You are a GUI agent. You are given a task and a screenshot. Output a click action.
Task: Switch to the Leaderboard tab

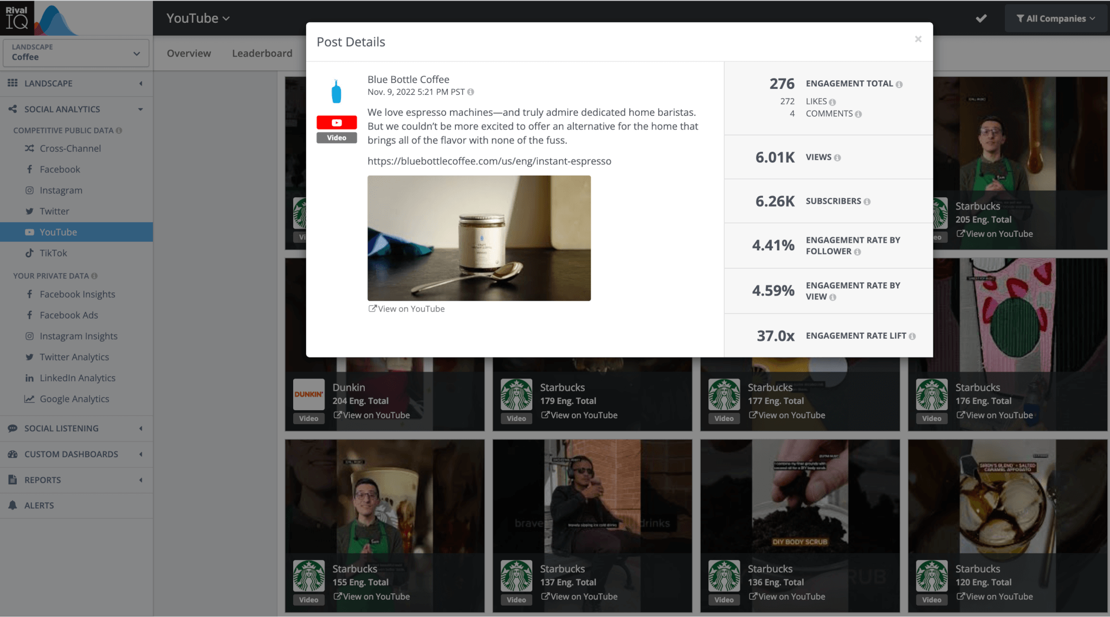262,53
